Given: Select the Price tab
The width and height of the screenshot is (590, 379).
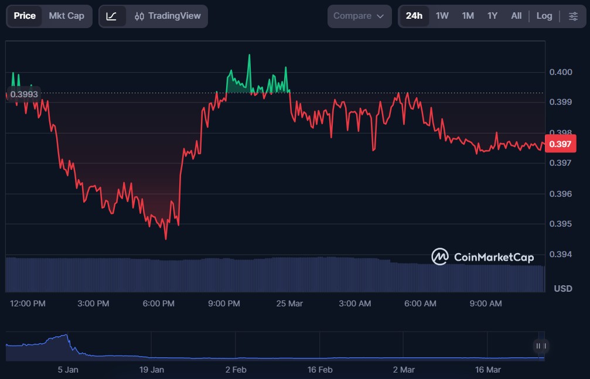Looking at the screenshot, I should coord(25,16).
